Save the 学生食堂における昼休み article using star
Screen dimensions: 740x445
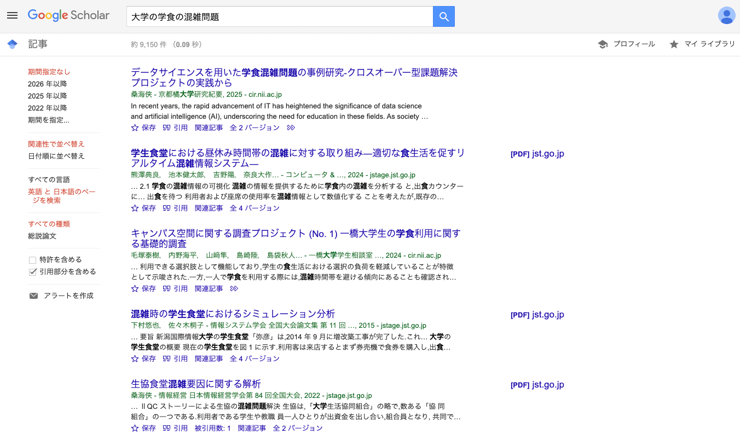click(135, 208)
